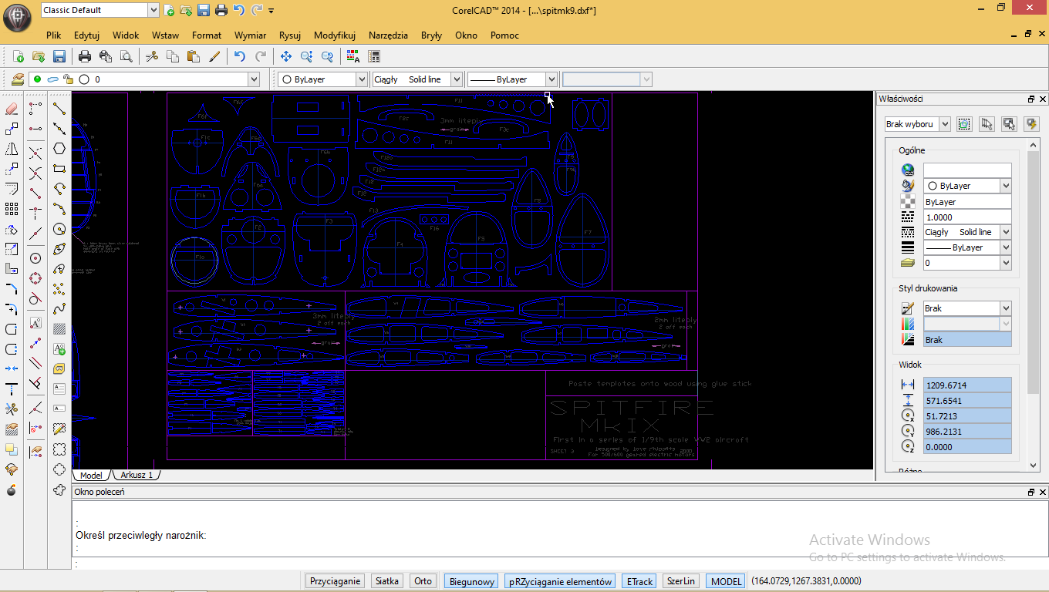The height and width of the screenshot is (592, 1049).
Task: Click the Print Preview magnifier icon
Action: (126, 56)
